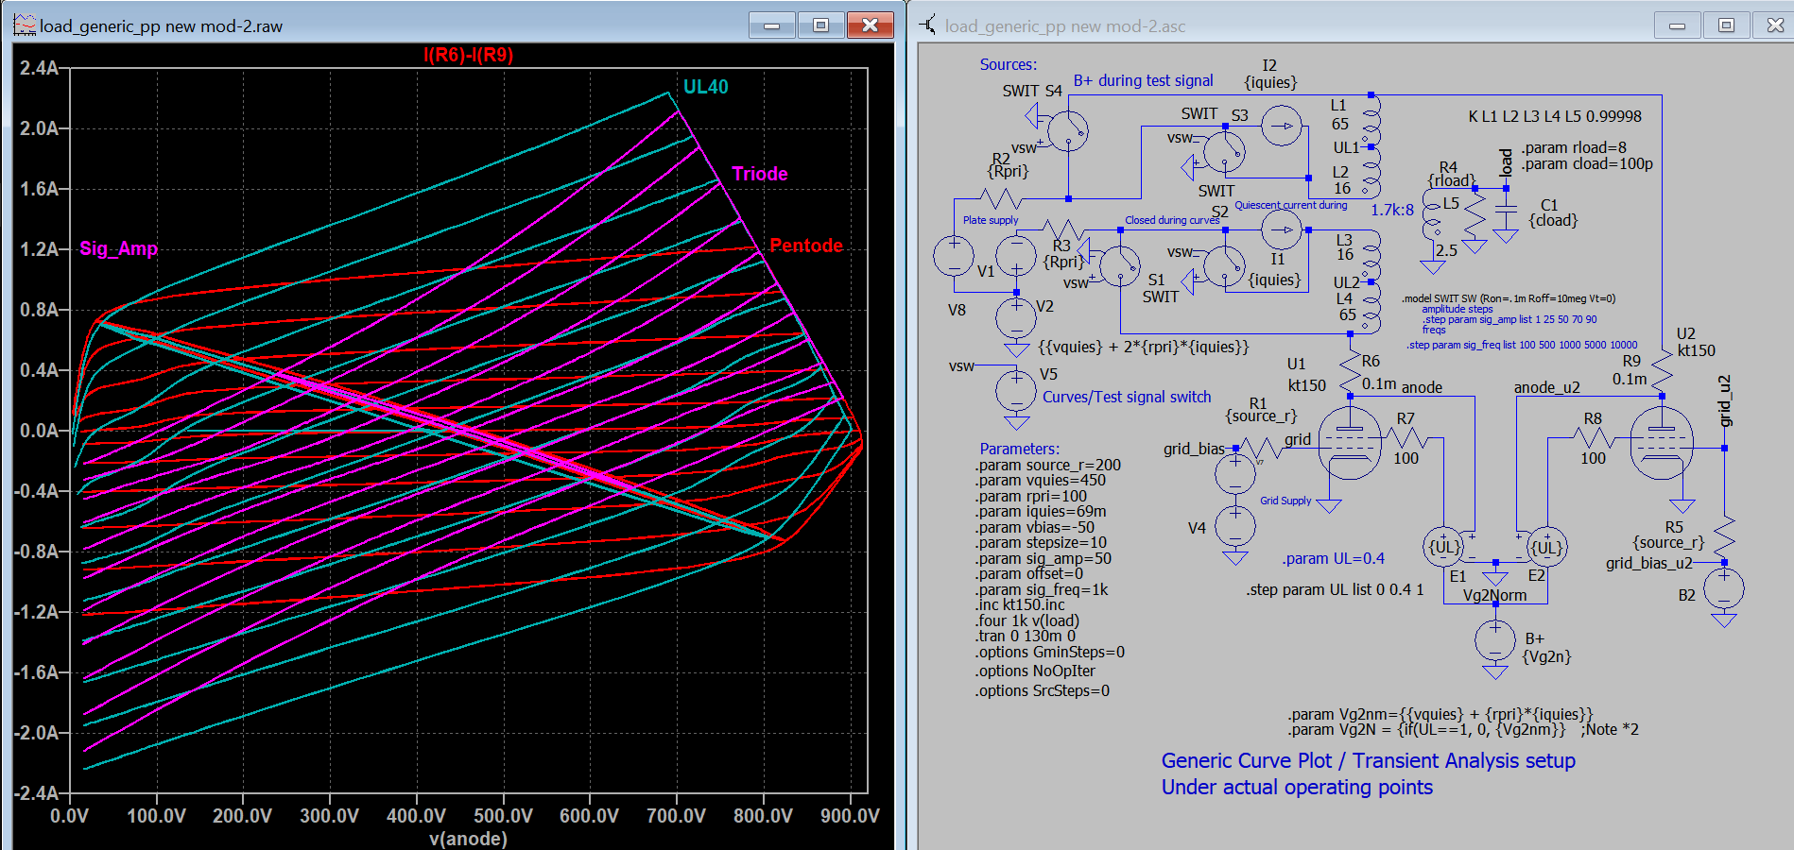
Task: Select the V4 grid supply source
Action: (1235, 526)
